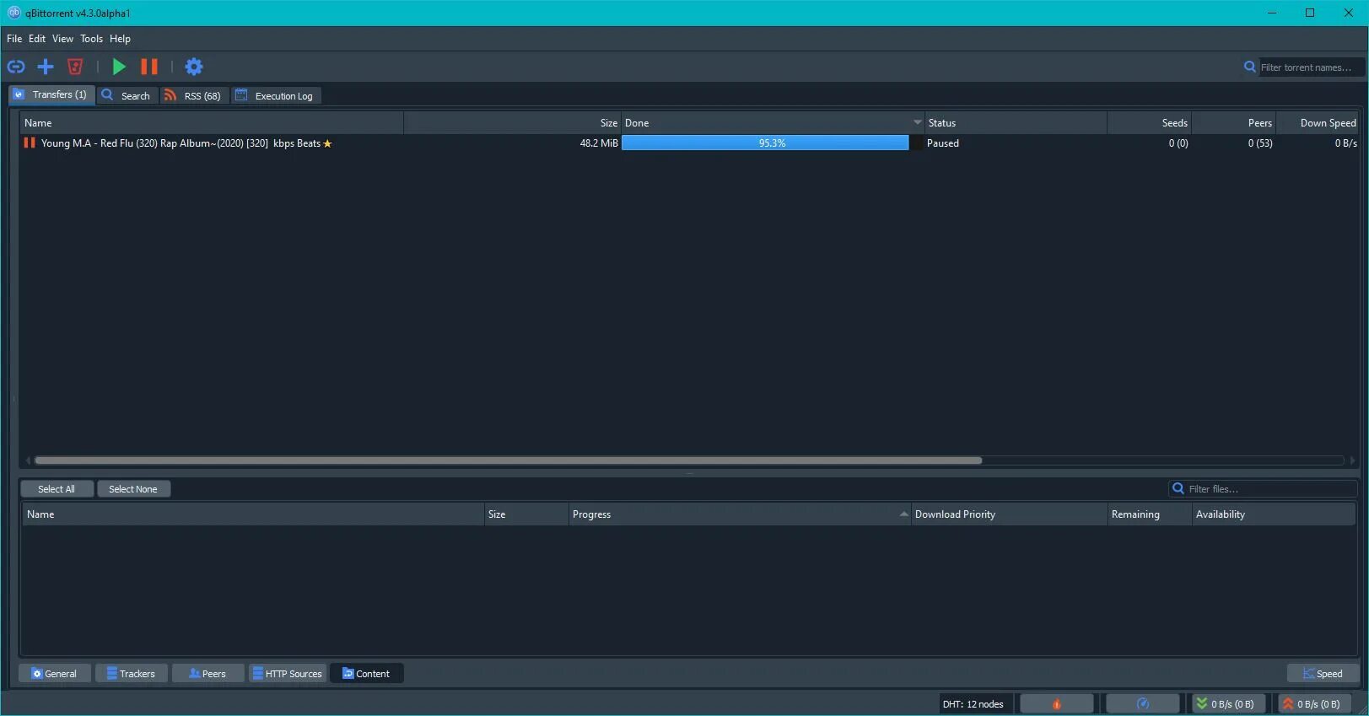
Task: Click the Add torrent link icon
Action: [x=16, y=67]
